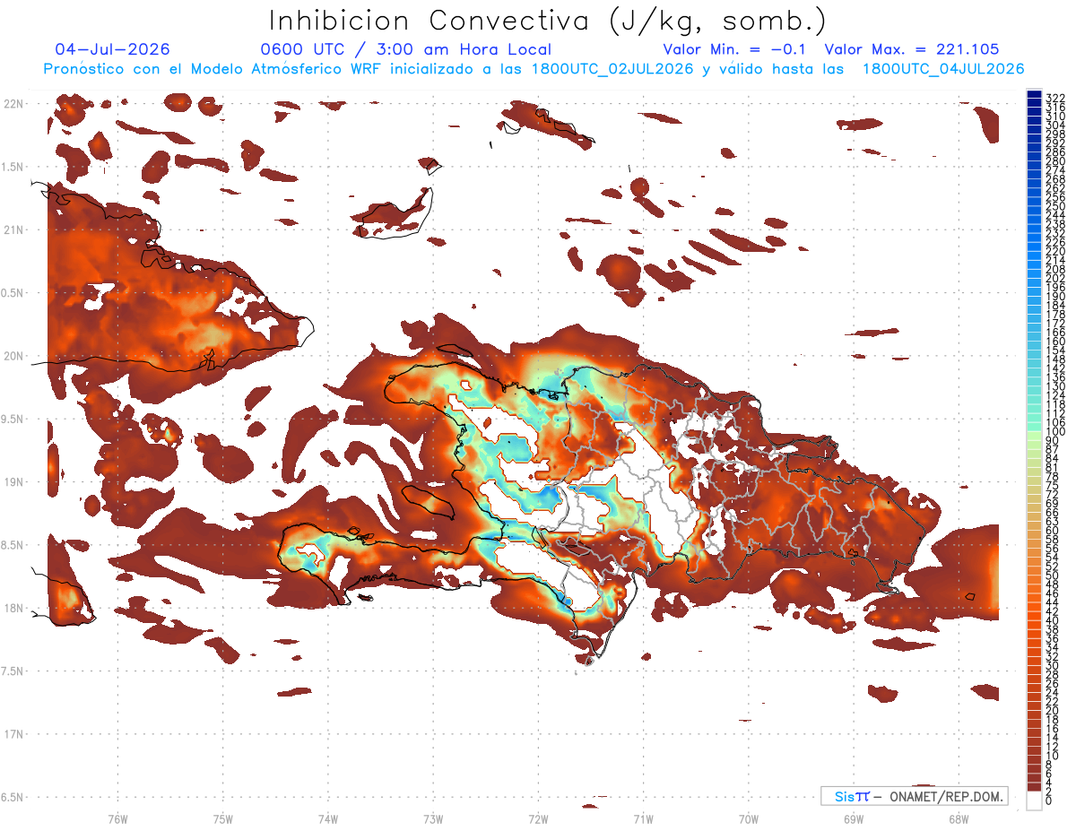Click the SisTT – ONAMET/REP.DOM. logo box
Image resolution: width=1076 pixels, height=831 pixels.
(x=915, y=796)
